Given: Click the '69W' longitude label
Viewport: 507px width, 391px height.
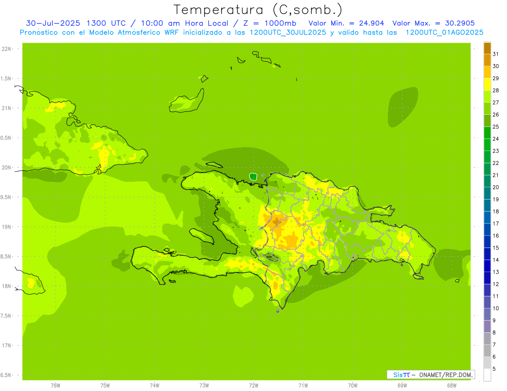Looking at the screenshot, I should coord(402,386).
